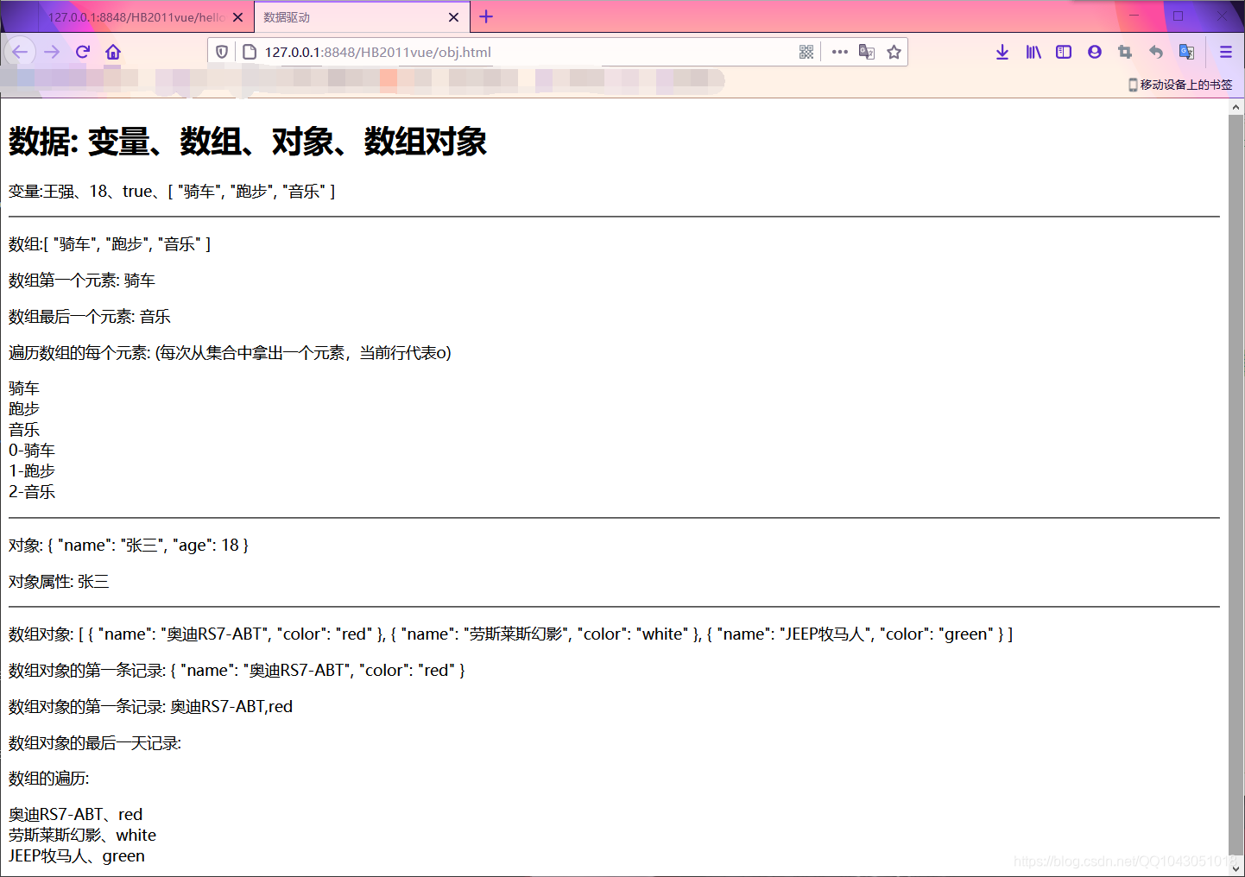Click the text 数组最后一个元素: 音乐

point(90,317)
